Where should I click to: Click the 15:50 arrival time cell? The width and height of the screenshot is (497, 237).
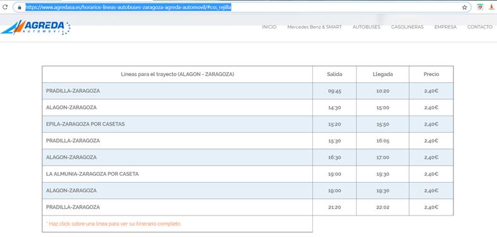pyautogui.click(x=383, y=125)
